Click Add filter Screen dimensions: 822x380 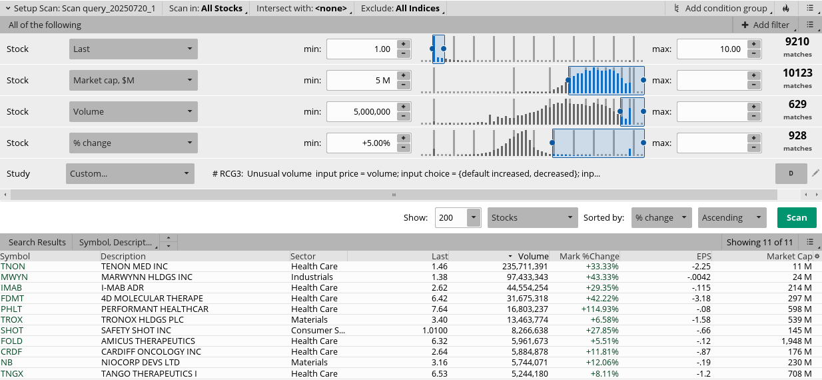(765, 25)
